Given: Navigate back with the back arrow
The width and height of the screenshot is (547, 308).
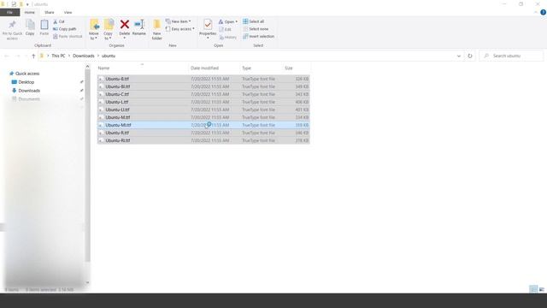Looking at the screenshot, I should click(x=7, y=56).
